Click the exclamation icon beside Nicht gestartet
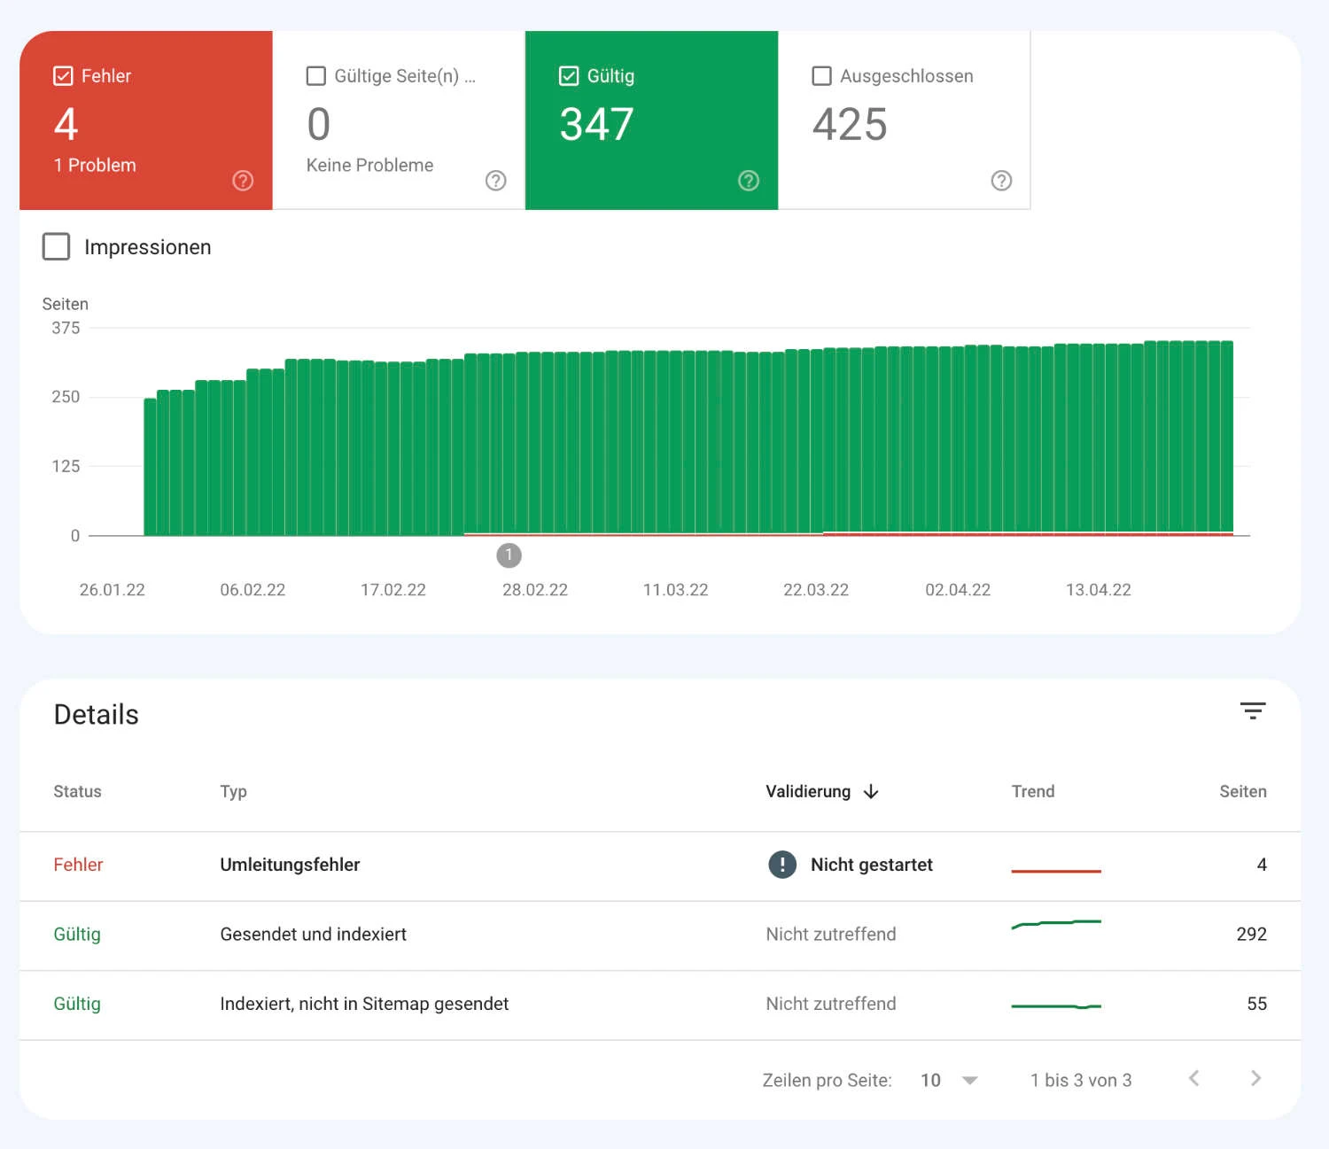This screenshot has width=1329, height=1149. pyautogui.click(x=781, y=865)
